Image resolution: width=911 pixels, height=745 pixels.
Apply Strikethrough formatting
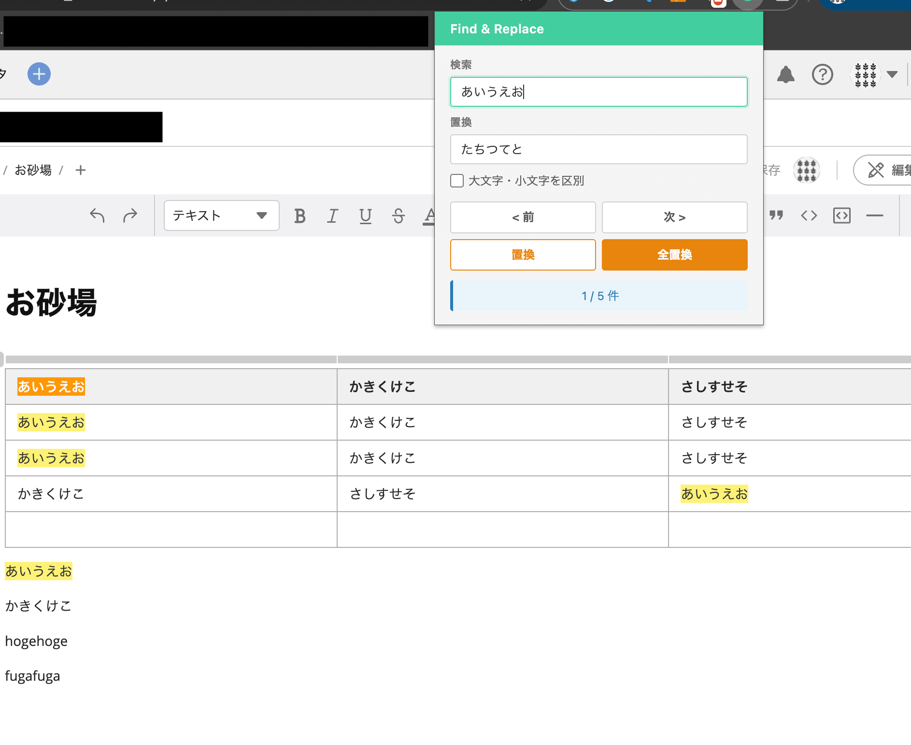(x=398, y=216)
